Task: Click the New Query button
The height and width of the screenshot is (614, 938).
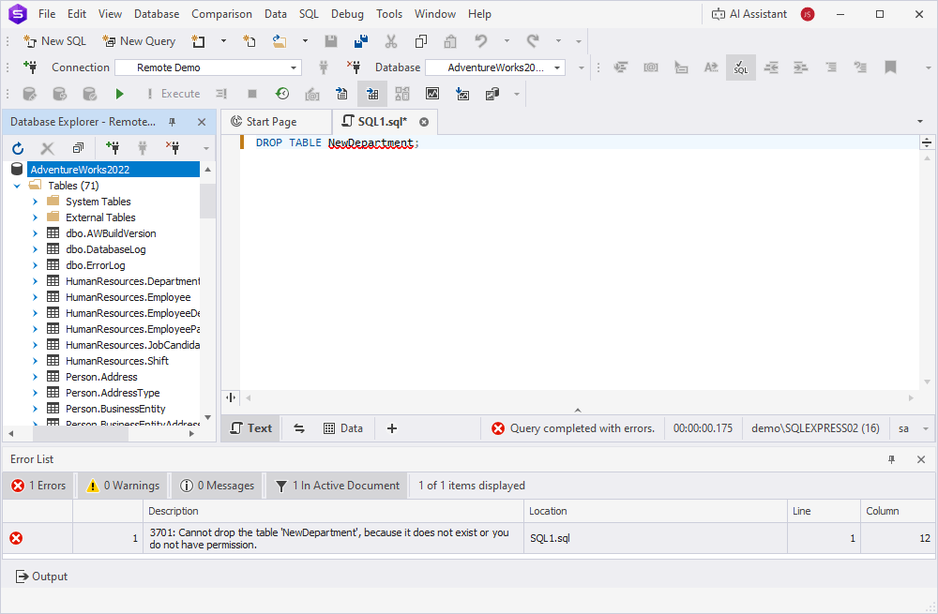Action: (x=139, y=41)
